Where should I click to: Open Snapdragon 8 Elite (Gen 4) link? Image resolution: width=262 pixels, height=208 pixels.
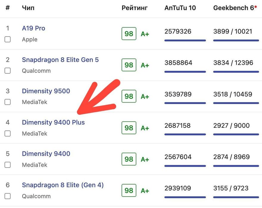pyautogui.click(x=63, y=185)
